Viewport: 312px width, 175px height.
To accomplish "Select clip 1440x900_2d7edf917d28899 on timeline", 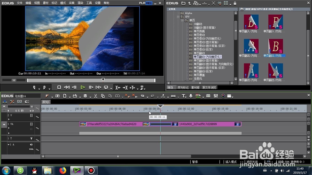I will (206, 124).
